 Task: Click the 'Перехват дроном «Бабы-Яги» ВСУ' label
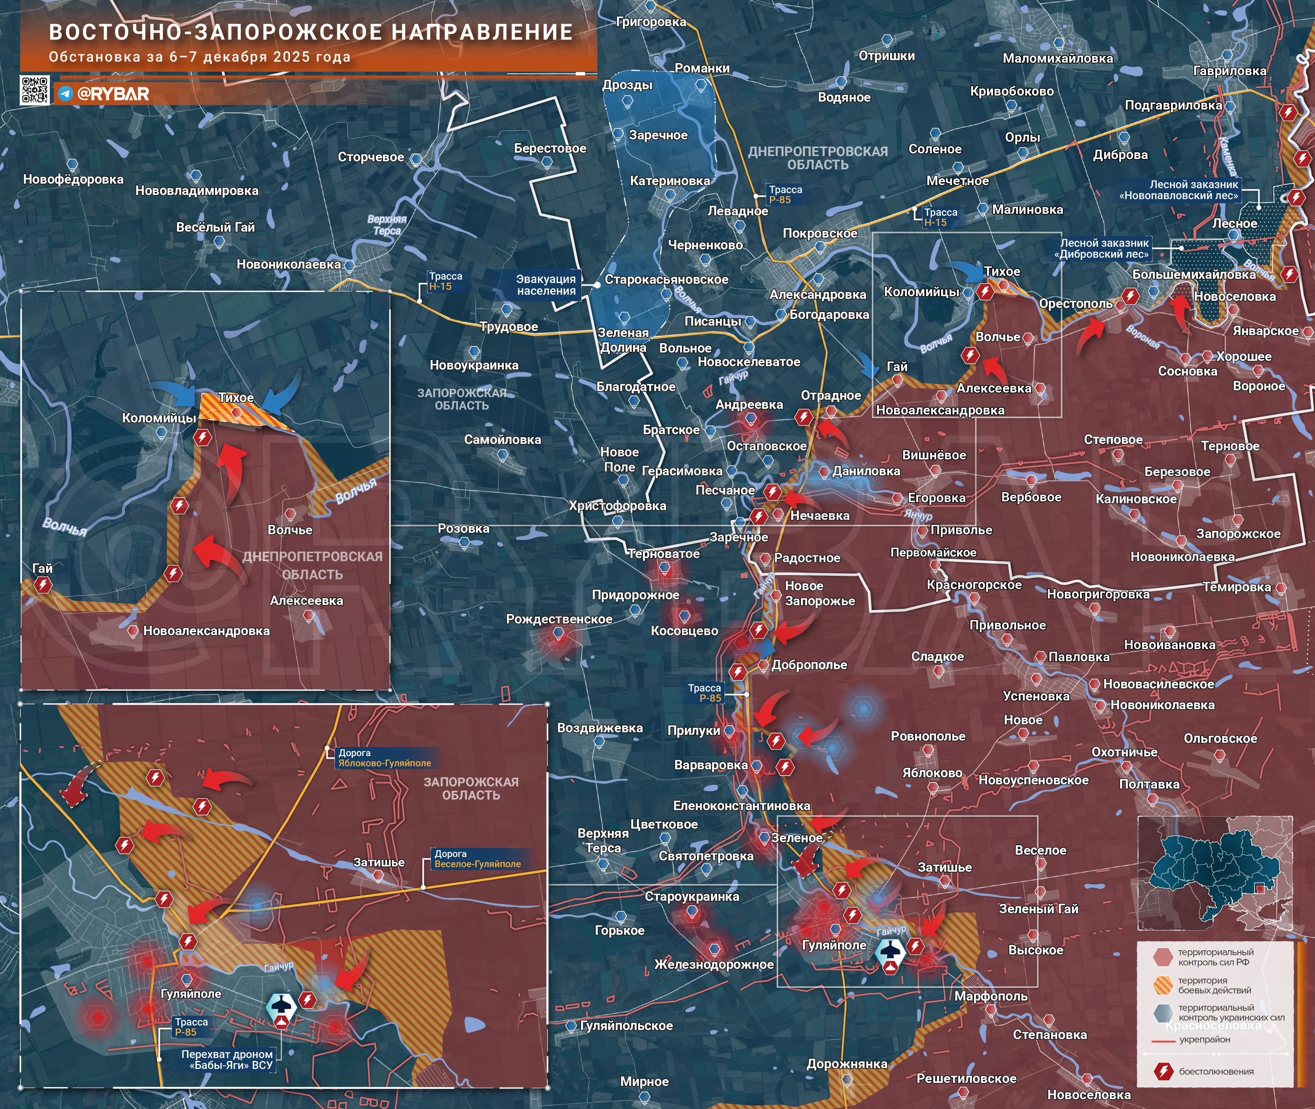[x=227, y=1060]
